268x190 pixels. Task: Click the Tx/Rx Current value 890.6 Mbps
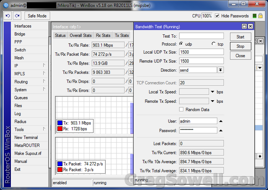(201, 153)
